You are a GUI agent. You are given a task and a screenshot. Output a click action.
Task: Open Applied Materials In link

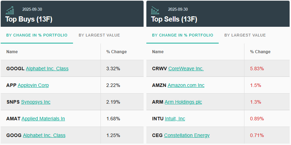[43, 119]
